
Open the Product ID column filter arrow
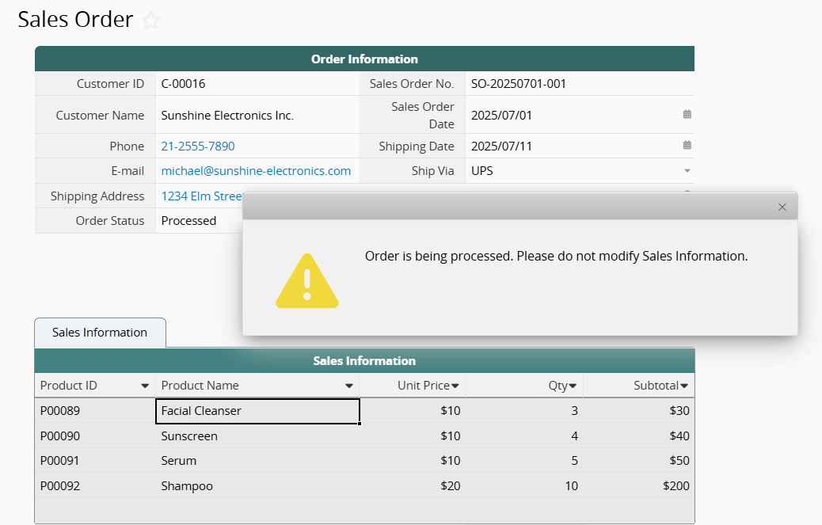coord(145,386)
